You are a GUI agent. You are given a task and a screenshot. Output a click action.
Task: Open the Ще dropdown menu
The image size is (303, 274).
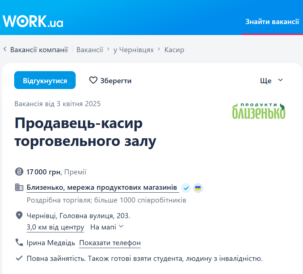click(271, 80)
